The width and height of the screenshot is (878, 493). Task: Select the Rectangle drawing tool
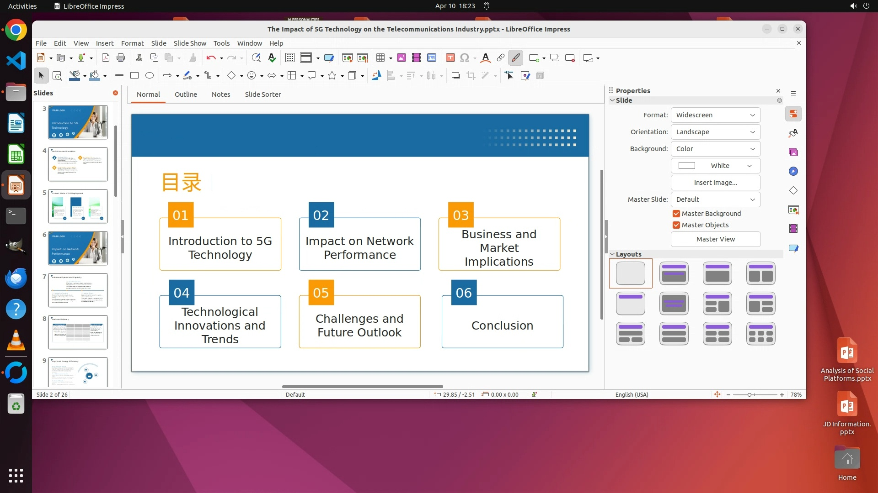pyautogui.click(x=134, y=76)
